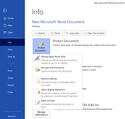Open the Home tab in sidebar
Image resolution: width=125 pixels, height=119 pixels.
(x=12, y=18)
